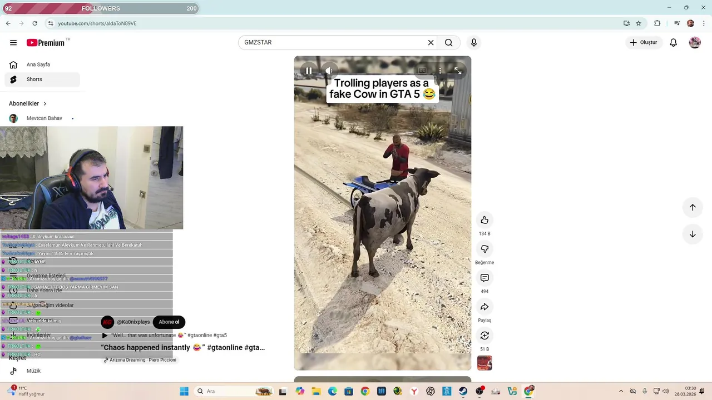Run search with magnifier button
712x400 pixels.
pyautogui.click(x=448, y=43)
